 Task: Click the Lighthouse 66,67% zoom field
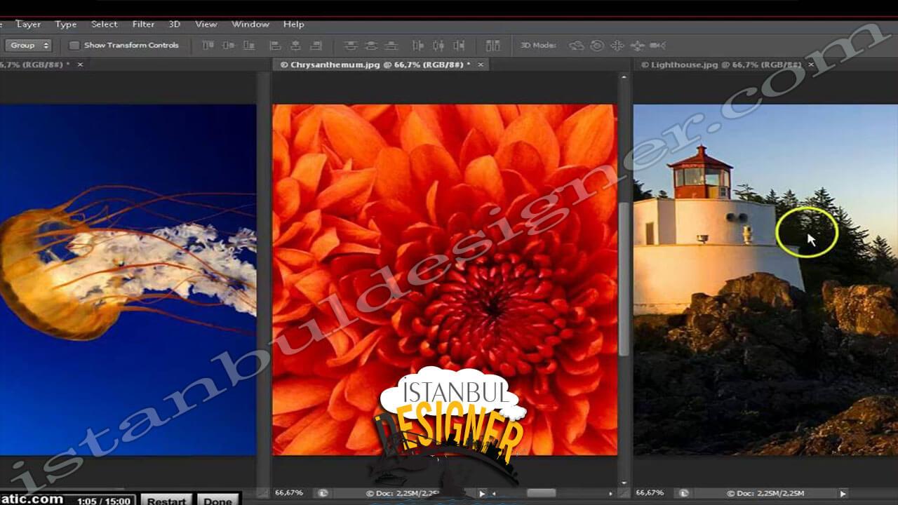pos(650,493)
